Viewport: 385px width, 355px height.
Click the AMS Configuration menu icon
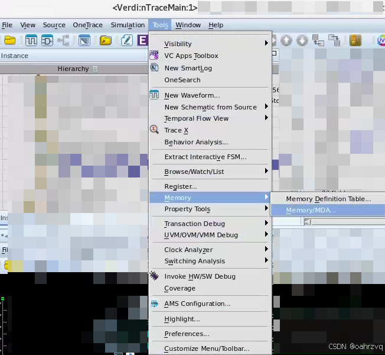tap(154, 304)
